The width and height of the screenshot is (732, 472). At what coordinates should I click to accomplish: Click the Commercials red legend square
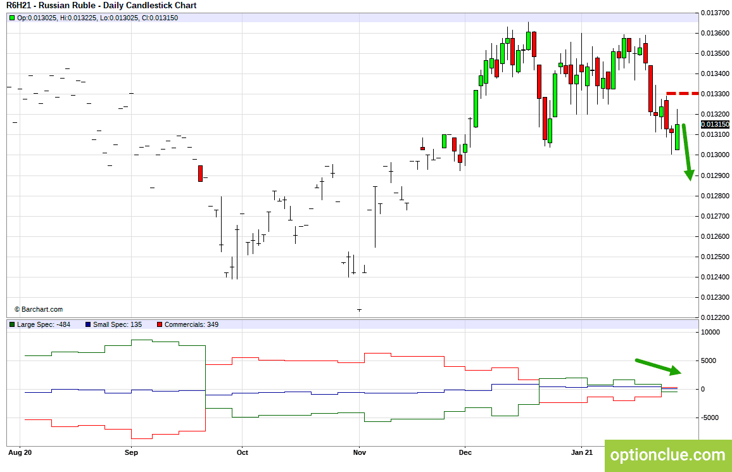(x=160, y=324)
